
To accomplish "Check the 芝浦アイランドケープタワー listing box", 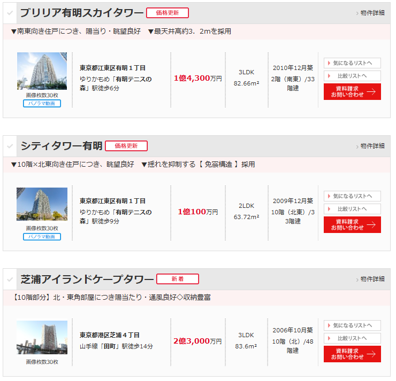I will pos(10,279).
